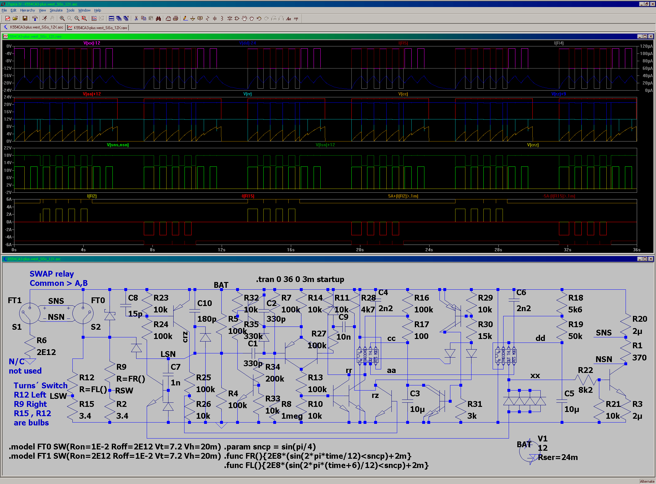
Task: Run the simulation with the running man icon
Action: click(45, 19)
